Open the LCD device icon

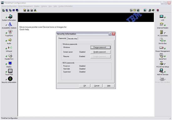(x=161, y=17)
